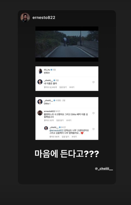Open the road video thumbnail

(67, 44)
